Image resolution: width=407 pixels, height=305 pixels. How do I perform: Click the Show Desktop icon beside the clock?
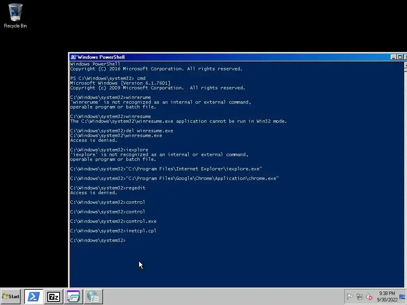pyautogui.click(x=402, y=296)
